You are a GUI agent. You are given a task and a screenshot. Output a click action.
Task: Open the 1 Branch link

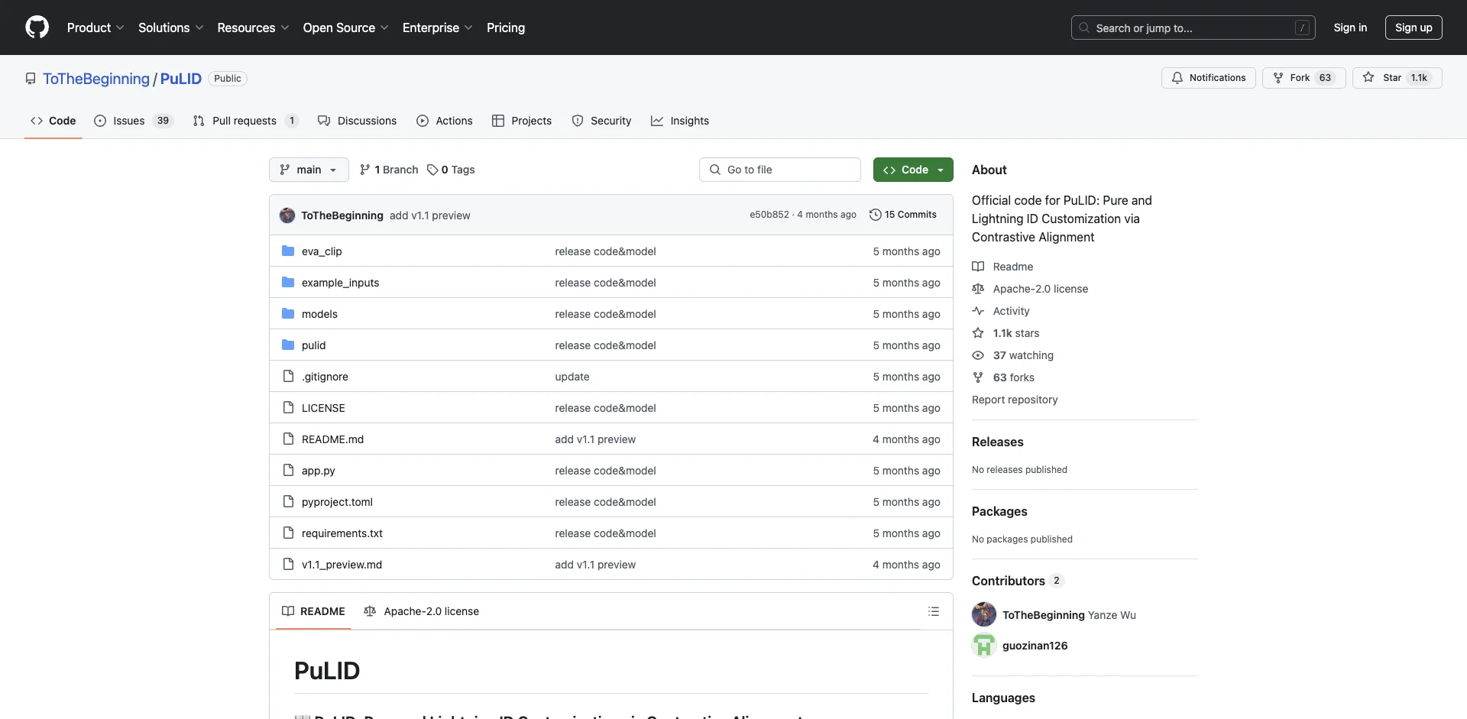coord(389,170)
